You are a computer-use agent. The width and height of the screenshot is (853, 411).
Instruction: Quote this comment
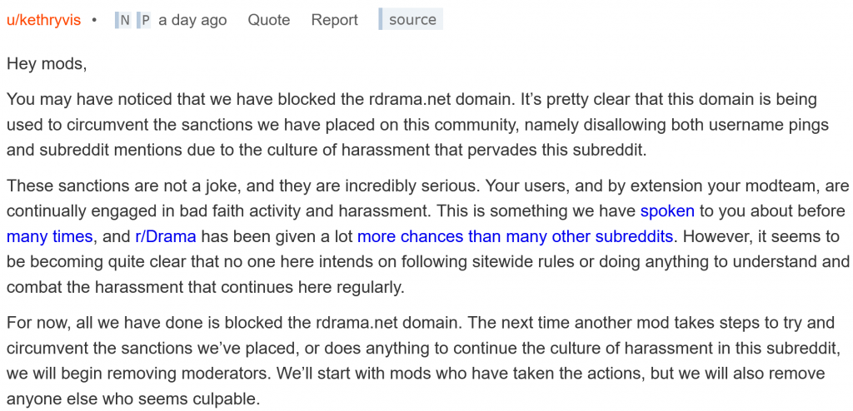point(269,20)
